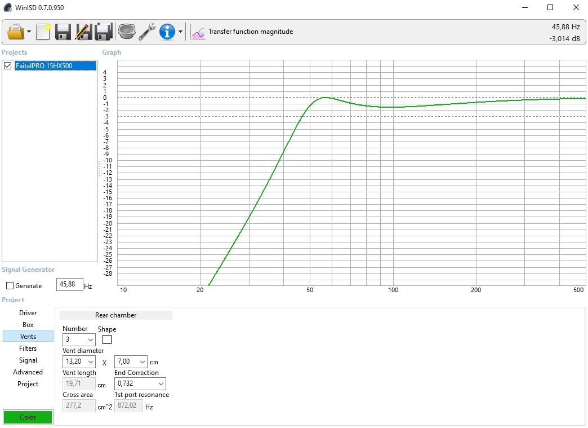Click the graph type chart icon
588x428 pixels.
198,32
